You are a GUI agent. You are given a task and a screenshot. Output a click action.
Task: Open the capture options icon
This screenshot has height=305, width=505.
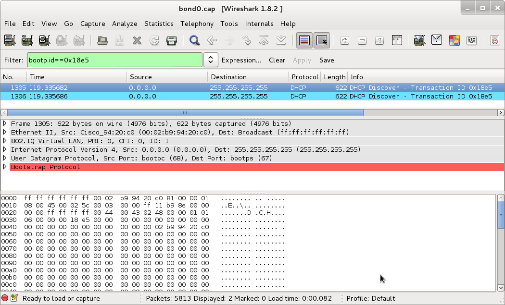point(27,40)
